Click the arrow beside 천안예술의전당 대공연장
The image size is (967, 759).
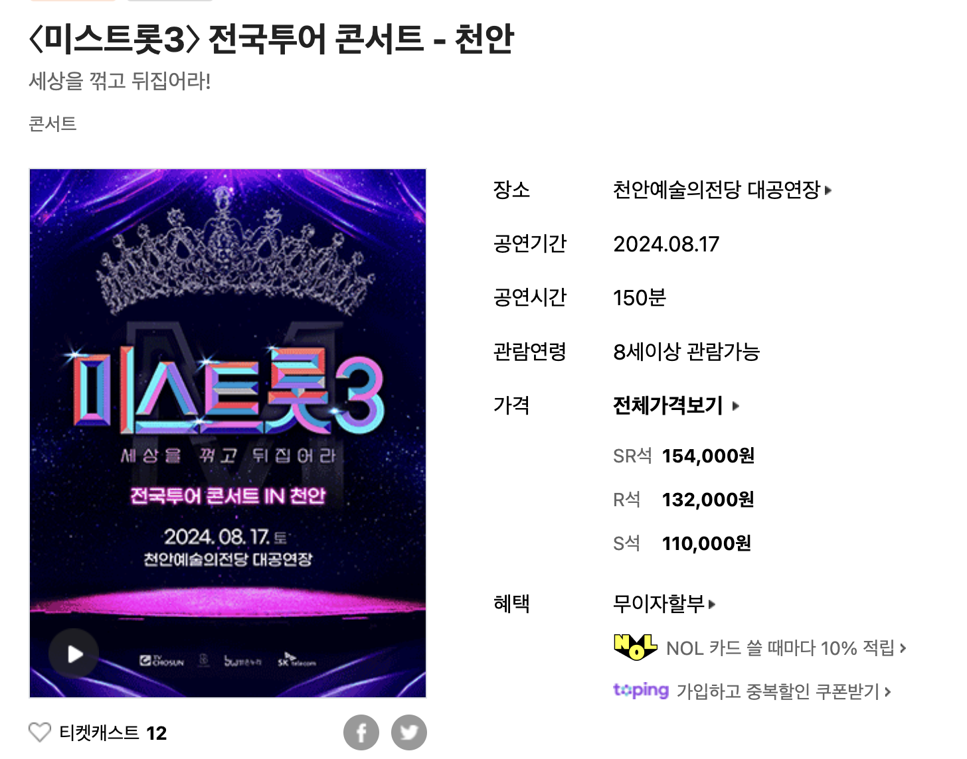[x=828, y=191]
